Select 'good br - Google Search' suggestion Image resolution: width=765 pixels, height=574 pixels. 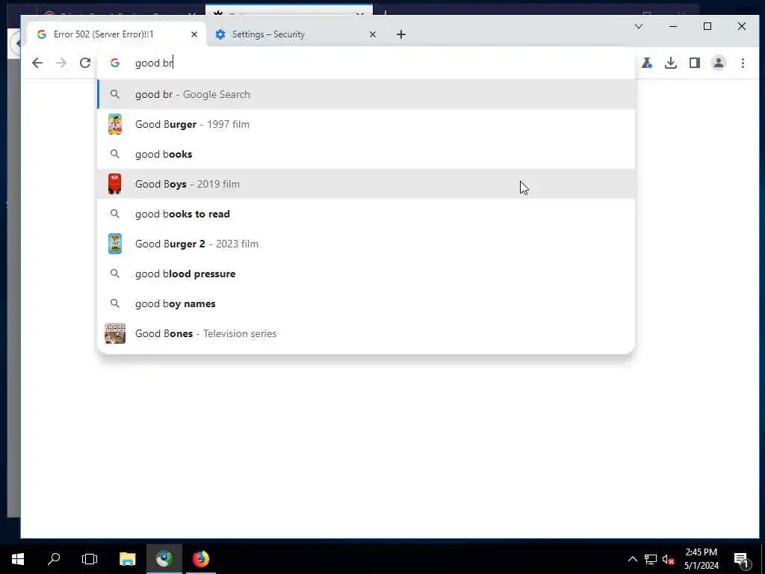366,94
